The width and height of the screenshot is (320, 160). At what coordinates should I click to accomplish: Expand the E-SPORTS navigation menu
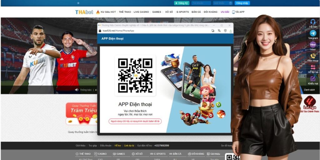(x=182, y=12)
